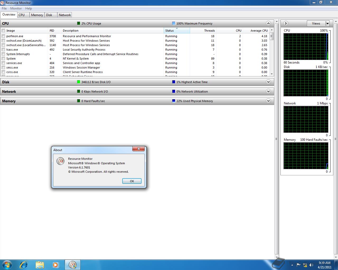Collapse the CPU section chevron

click(x=268, y=23)
